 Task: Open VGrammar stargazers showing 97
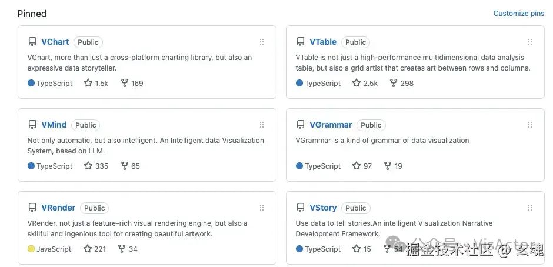[362, 166]
